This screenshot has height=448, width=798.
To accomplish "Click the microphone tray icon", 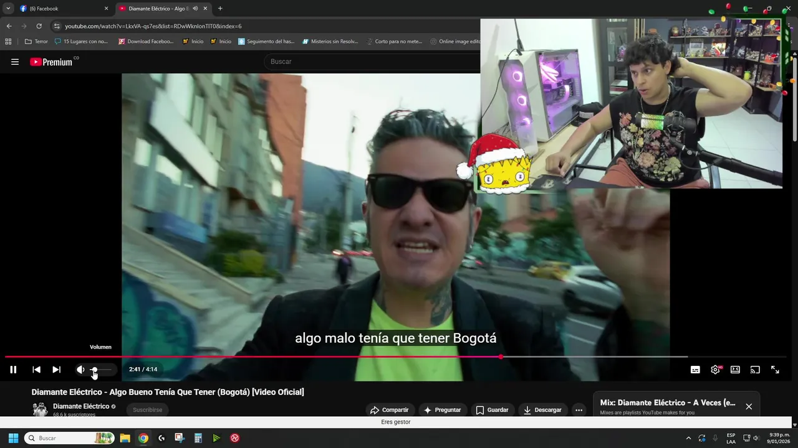I will [x=715, y=438].
